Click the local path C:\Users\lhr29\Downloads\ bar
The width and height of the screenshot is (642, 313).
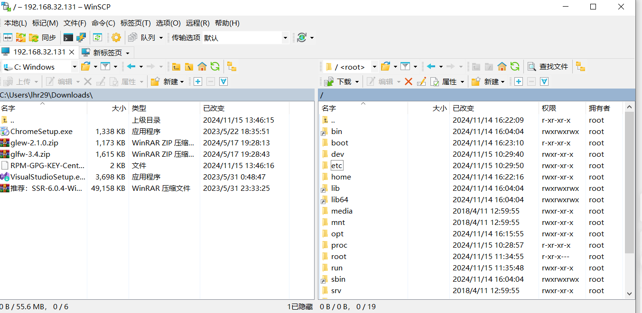point(157,95)
